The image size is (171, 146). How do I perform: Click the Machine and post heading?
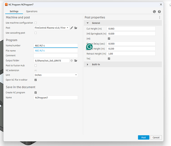click(18, 18)
